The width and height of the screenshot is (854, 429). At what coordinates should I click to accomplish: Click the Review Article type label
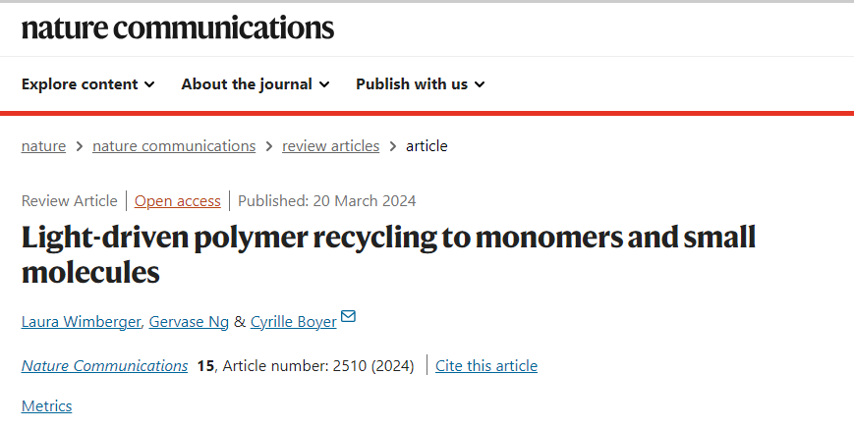[x=69, y=201]
